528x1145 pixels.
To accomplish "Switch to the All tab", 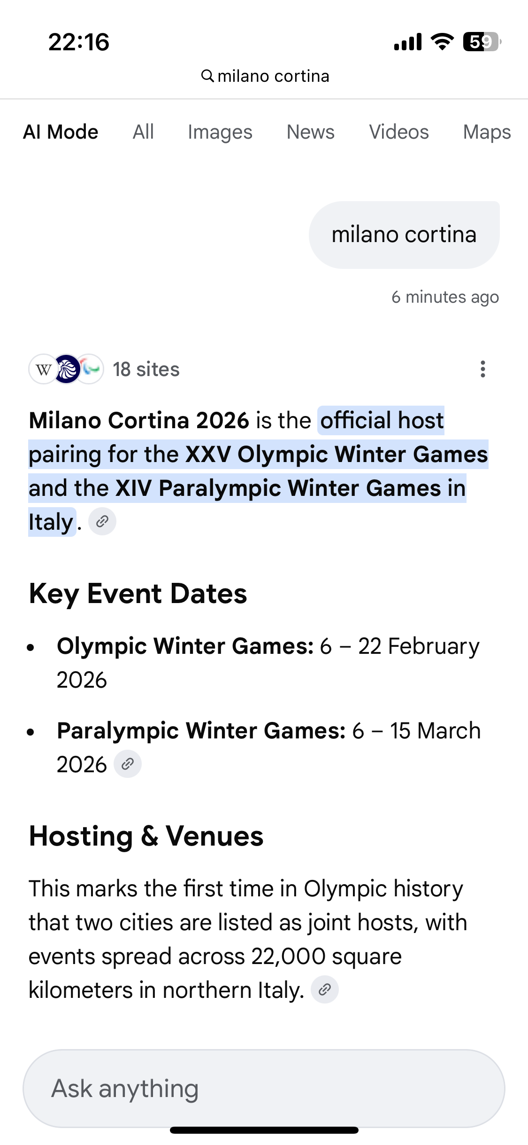I will pyautogui.click(x=143, y=132).
